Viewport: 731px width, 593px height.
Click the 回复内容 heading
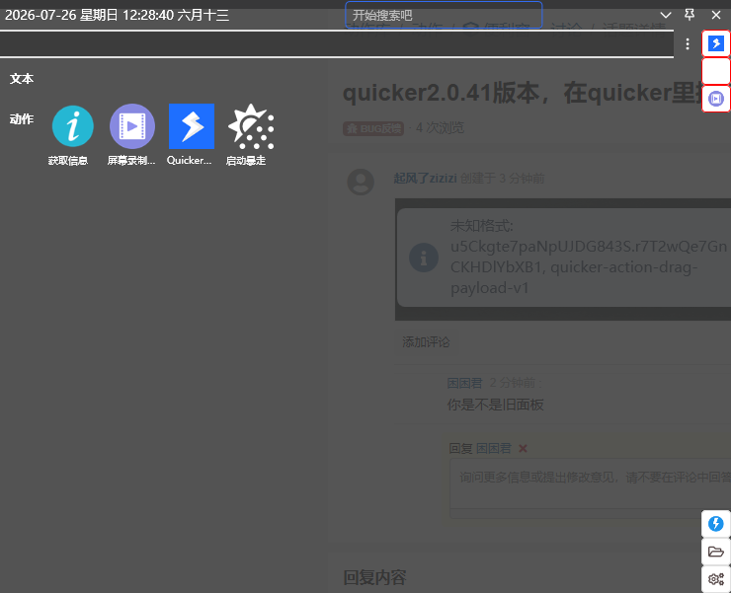[374, 577]
